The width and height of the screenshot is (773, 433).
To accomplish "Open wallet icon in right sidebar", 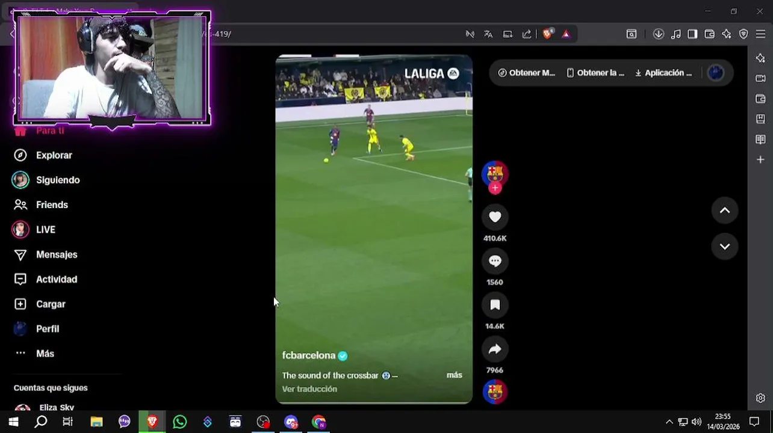I will click(760, 99).
